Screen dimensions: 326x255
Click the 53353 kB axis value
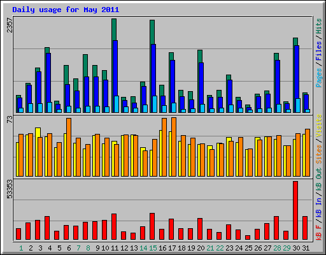tap(10, 189)
